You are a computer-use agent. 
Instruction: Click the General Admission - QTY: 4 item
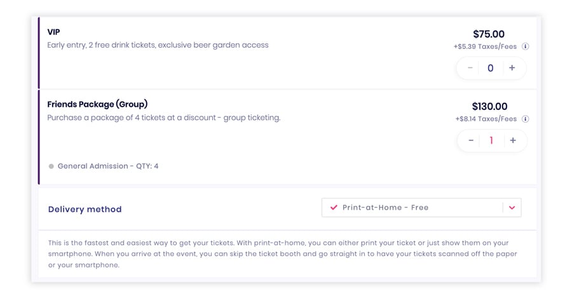coord(104,166)
